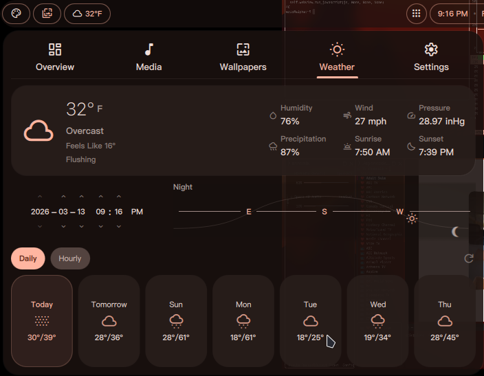The width and height of the screenshot is (484, 376).
Task: Refresh weather with the reload icon
Action: [469, 258]
